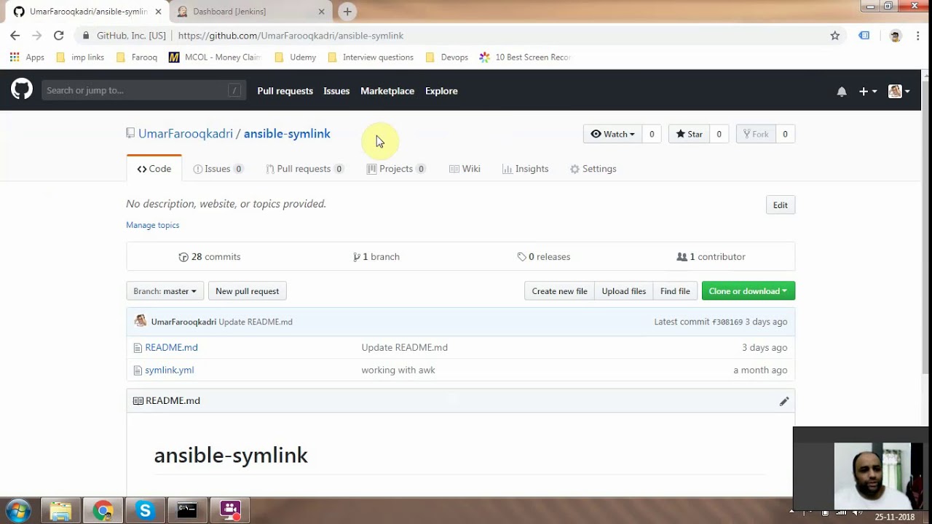Click the GitHub Octocat logo
The height and width of the screenshot is (524, 932).
pyautogui.click(x=22, y=90)
